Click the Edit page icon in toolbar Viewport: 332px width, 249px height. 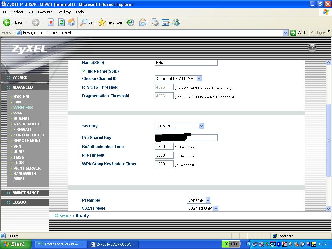click(165, 22)
